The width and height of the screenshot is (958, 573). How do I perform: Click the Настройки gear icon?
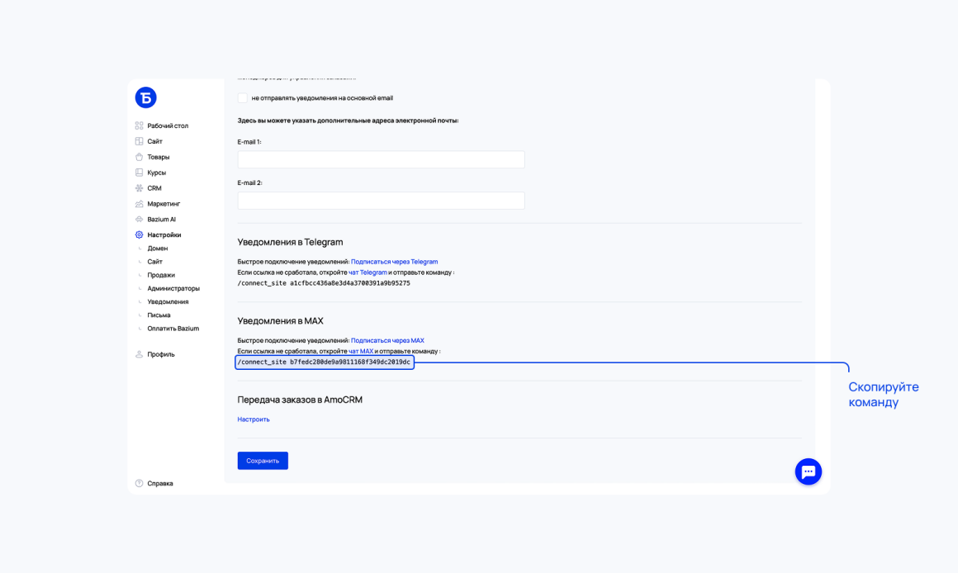pyautogui.click(x=140, y=234)
